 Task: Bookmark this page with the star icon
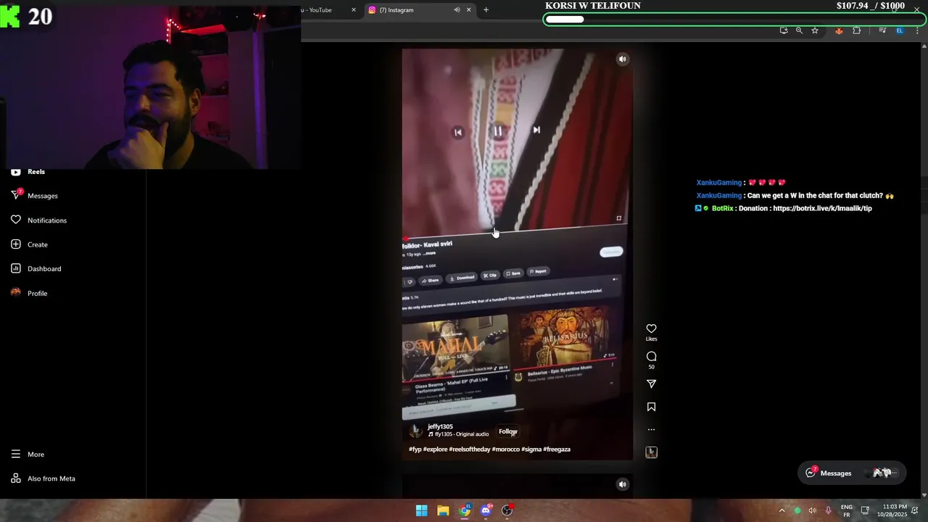[815, 30]
